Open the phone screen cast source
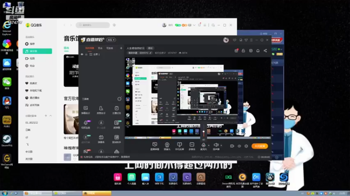Screen dimensions: 350x196 [x=179, y=146]
